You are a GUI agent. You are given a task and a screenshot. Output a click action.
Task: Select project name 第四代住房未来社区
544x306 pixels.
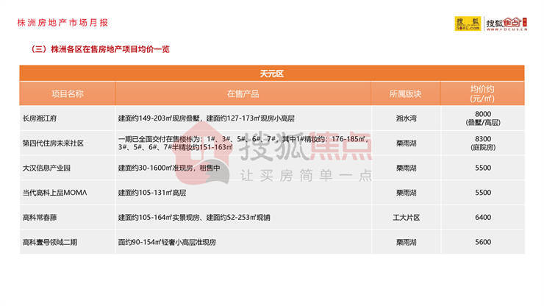point(53,143)
